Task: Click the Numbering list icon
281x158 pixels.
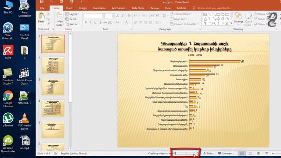Action: [x=144, y=16]
